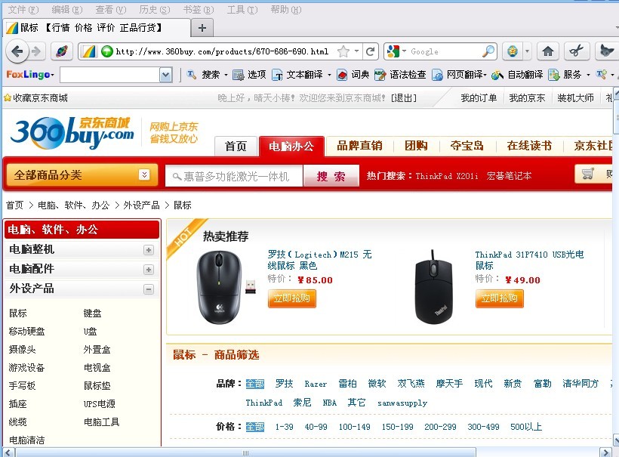Open the dictionary 词典 icon
Screen dimensions: 619x457
[x=342, y=74]
